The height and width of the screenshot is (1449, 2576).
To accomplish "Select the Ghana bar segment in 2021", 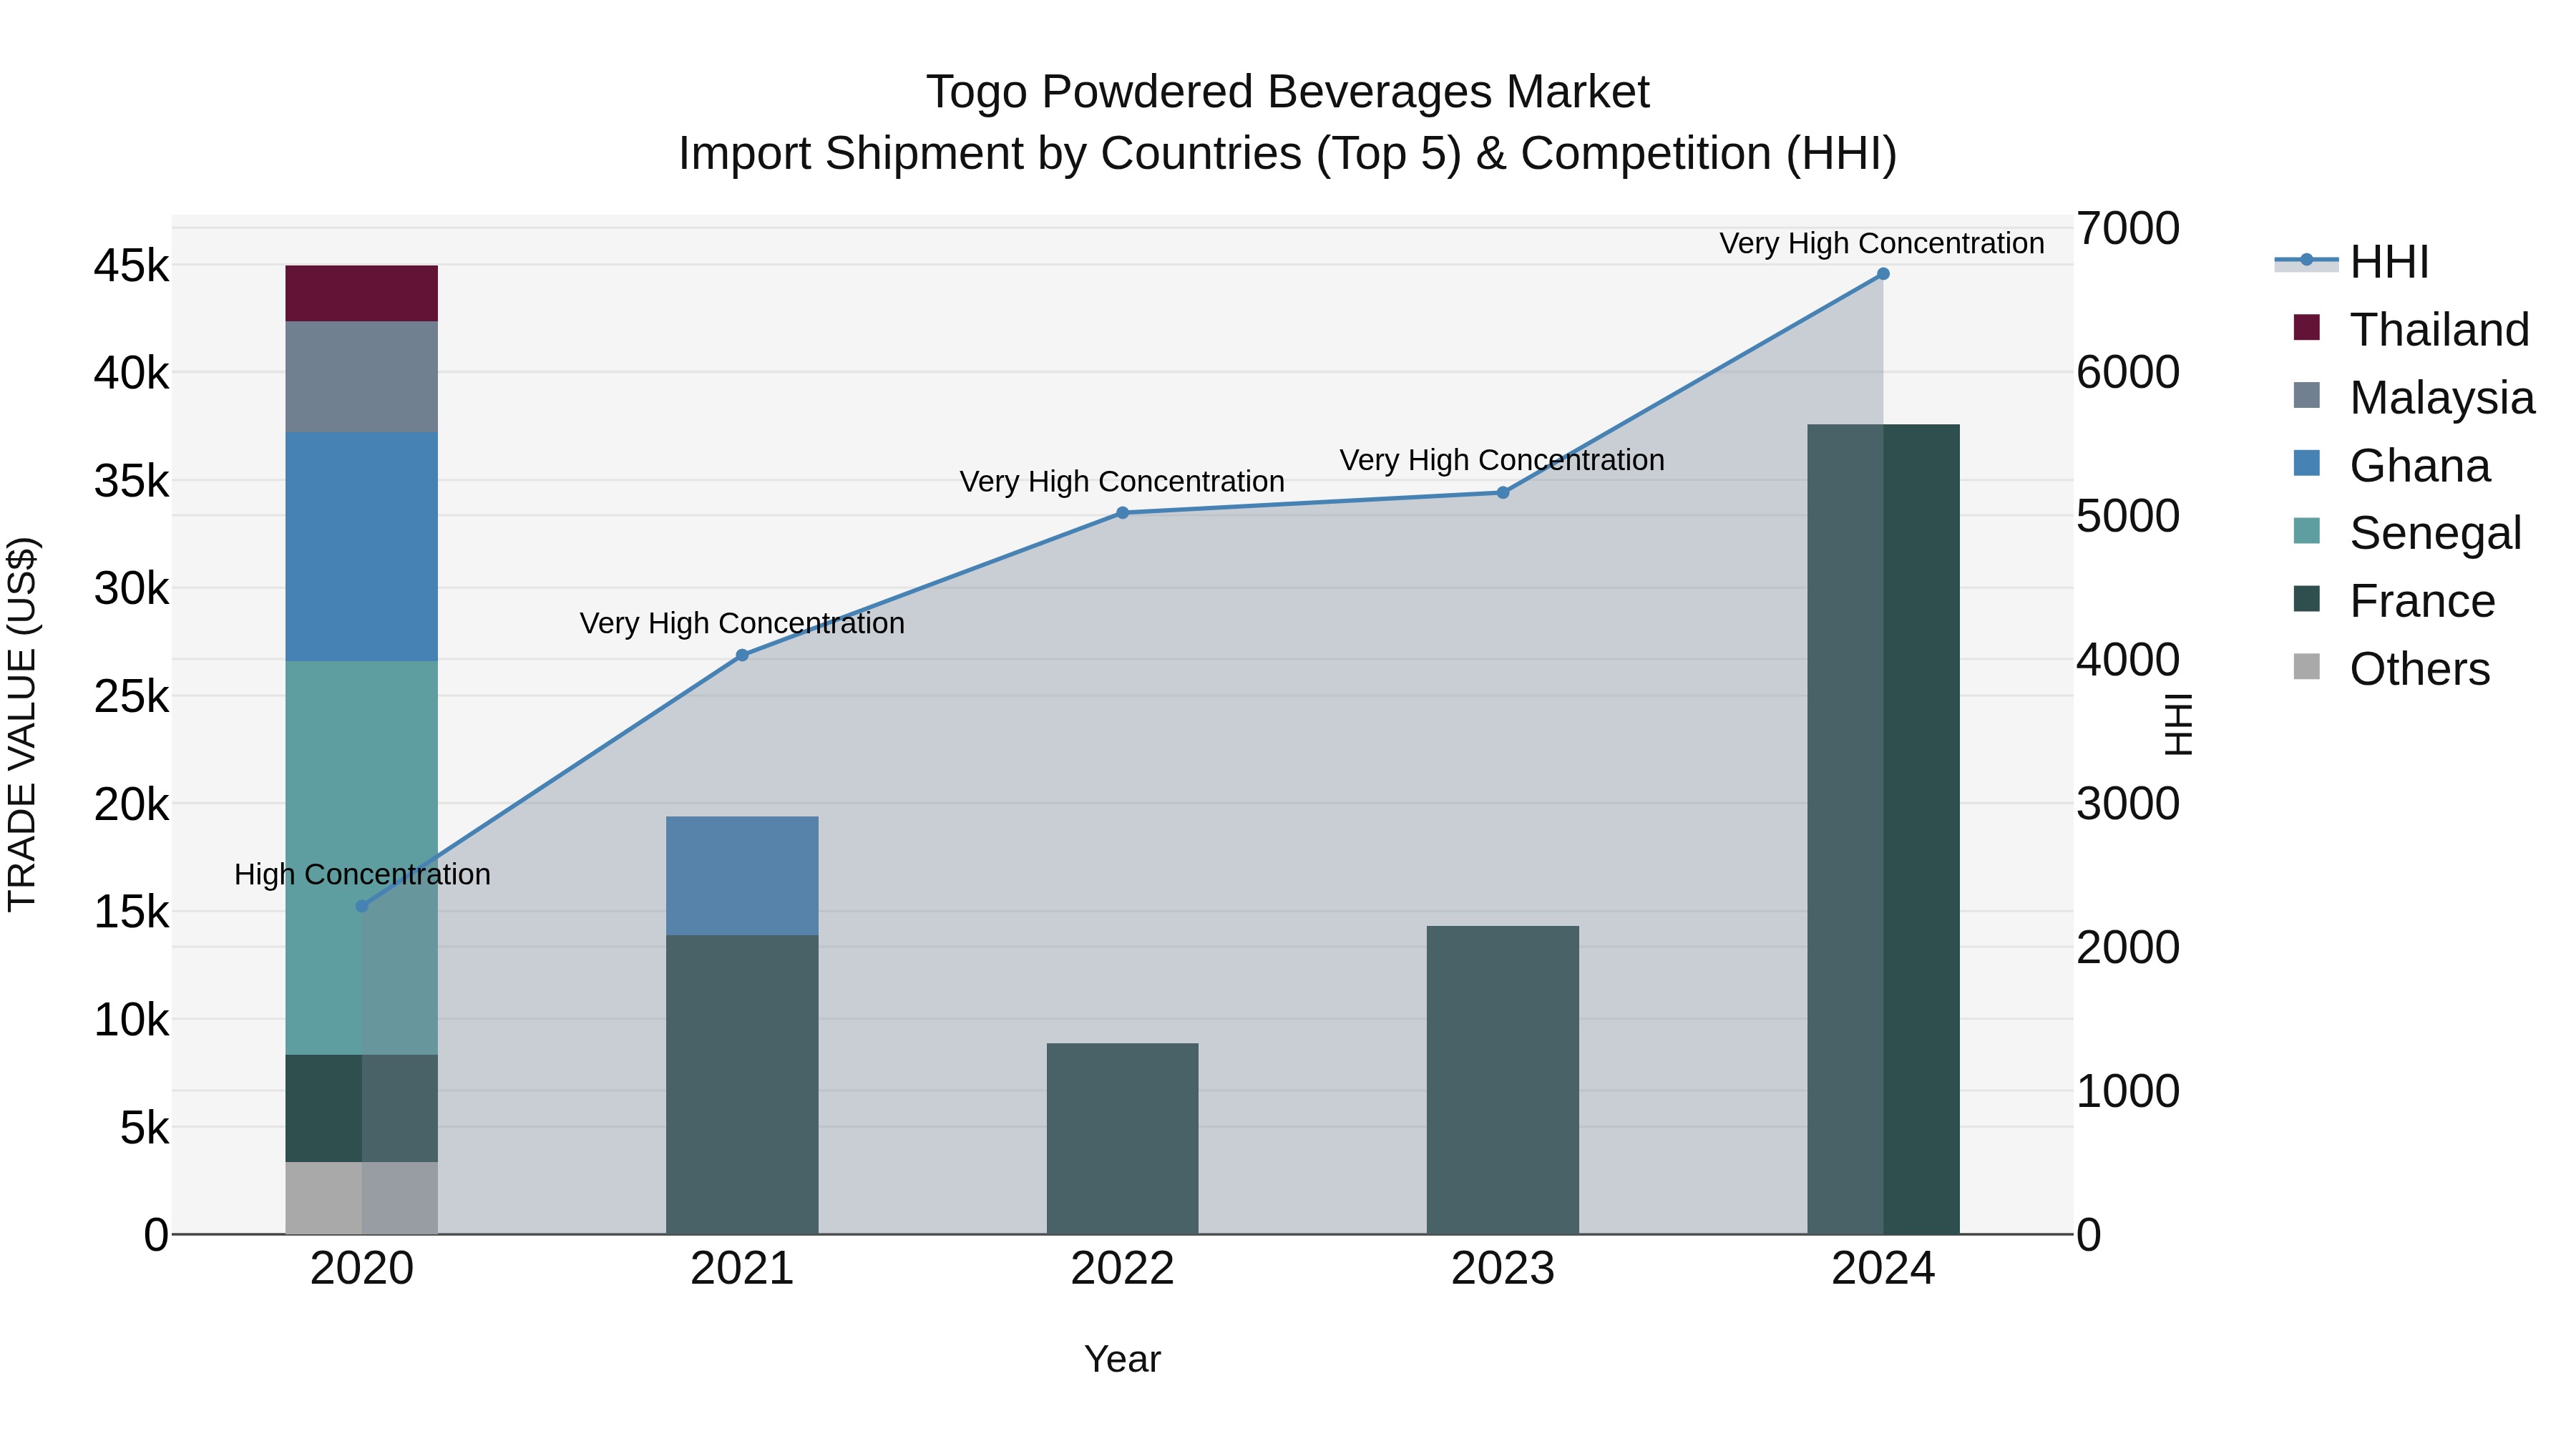I will (x=742, y=876).
